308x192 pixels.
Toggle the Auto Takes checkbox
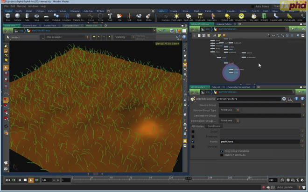pos(253,7)
